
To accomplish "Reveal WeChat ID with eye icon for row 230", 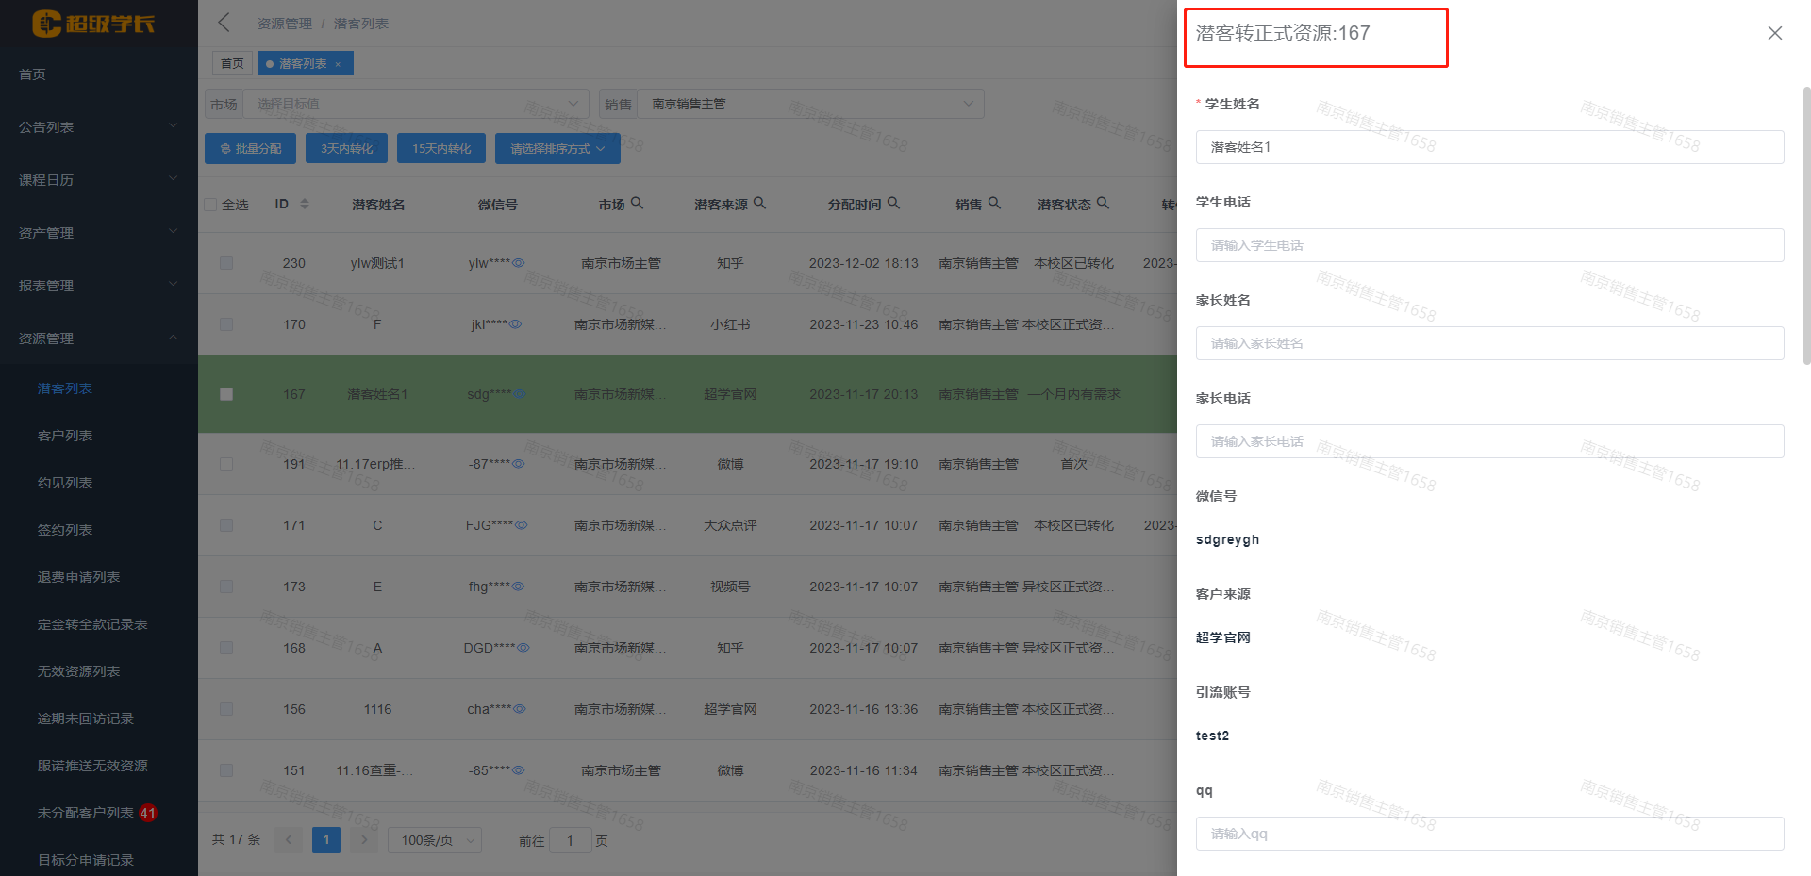I will pos(519,263).
